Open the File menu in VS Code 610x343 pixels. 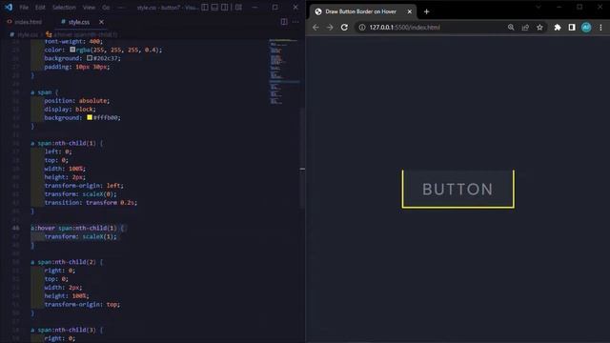click(x=24, y=8)
